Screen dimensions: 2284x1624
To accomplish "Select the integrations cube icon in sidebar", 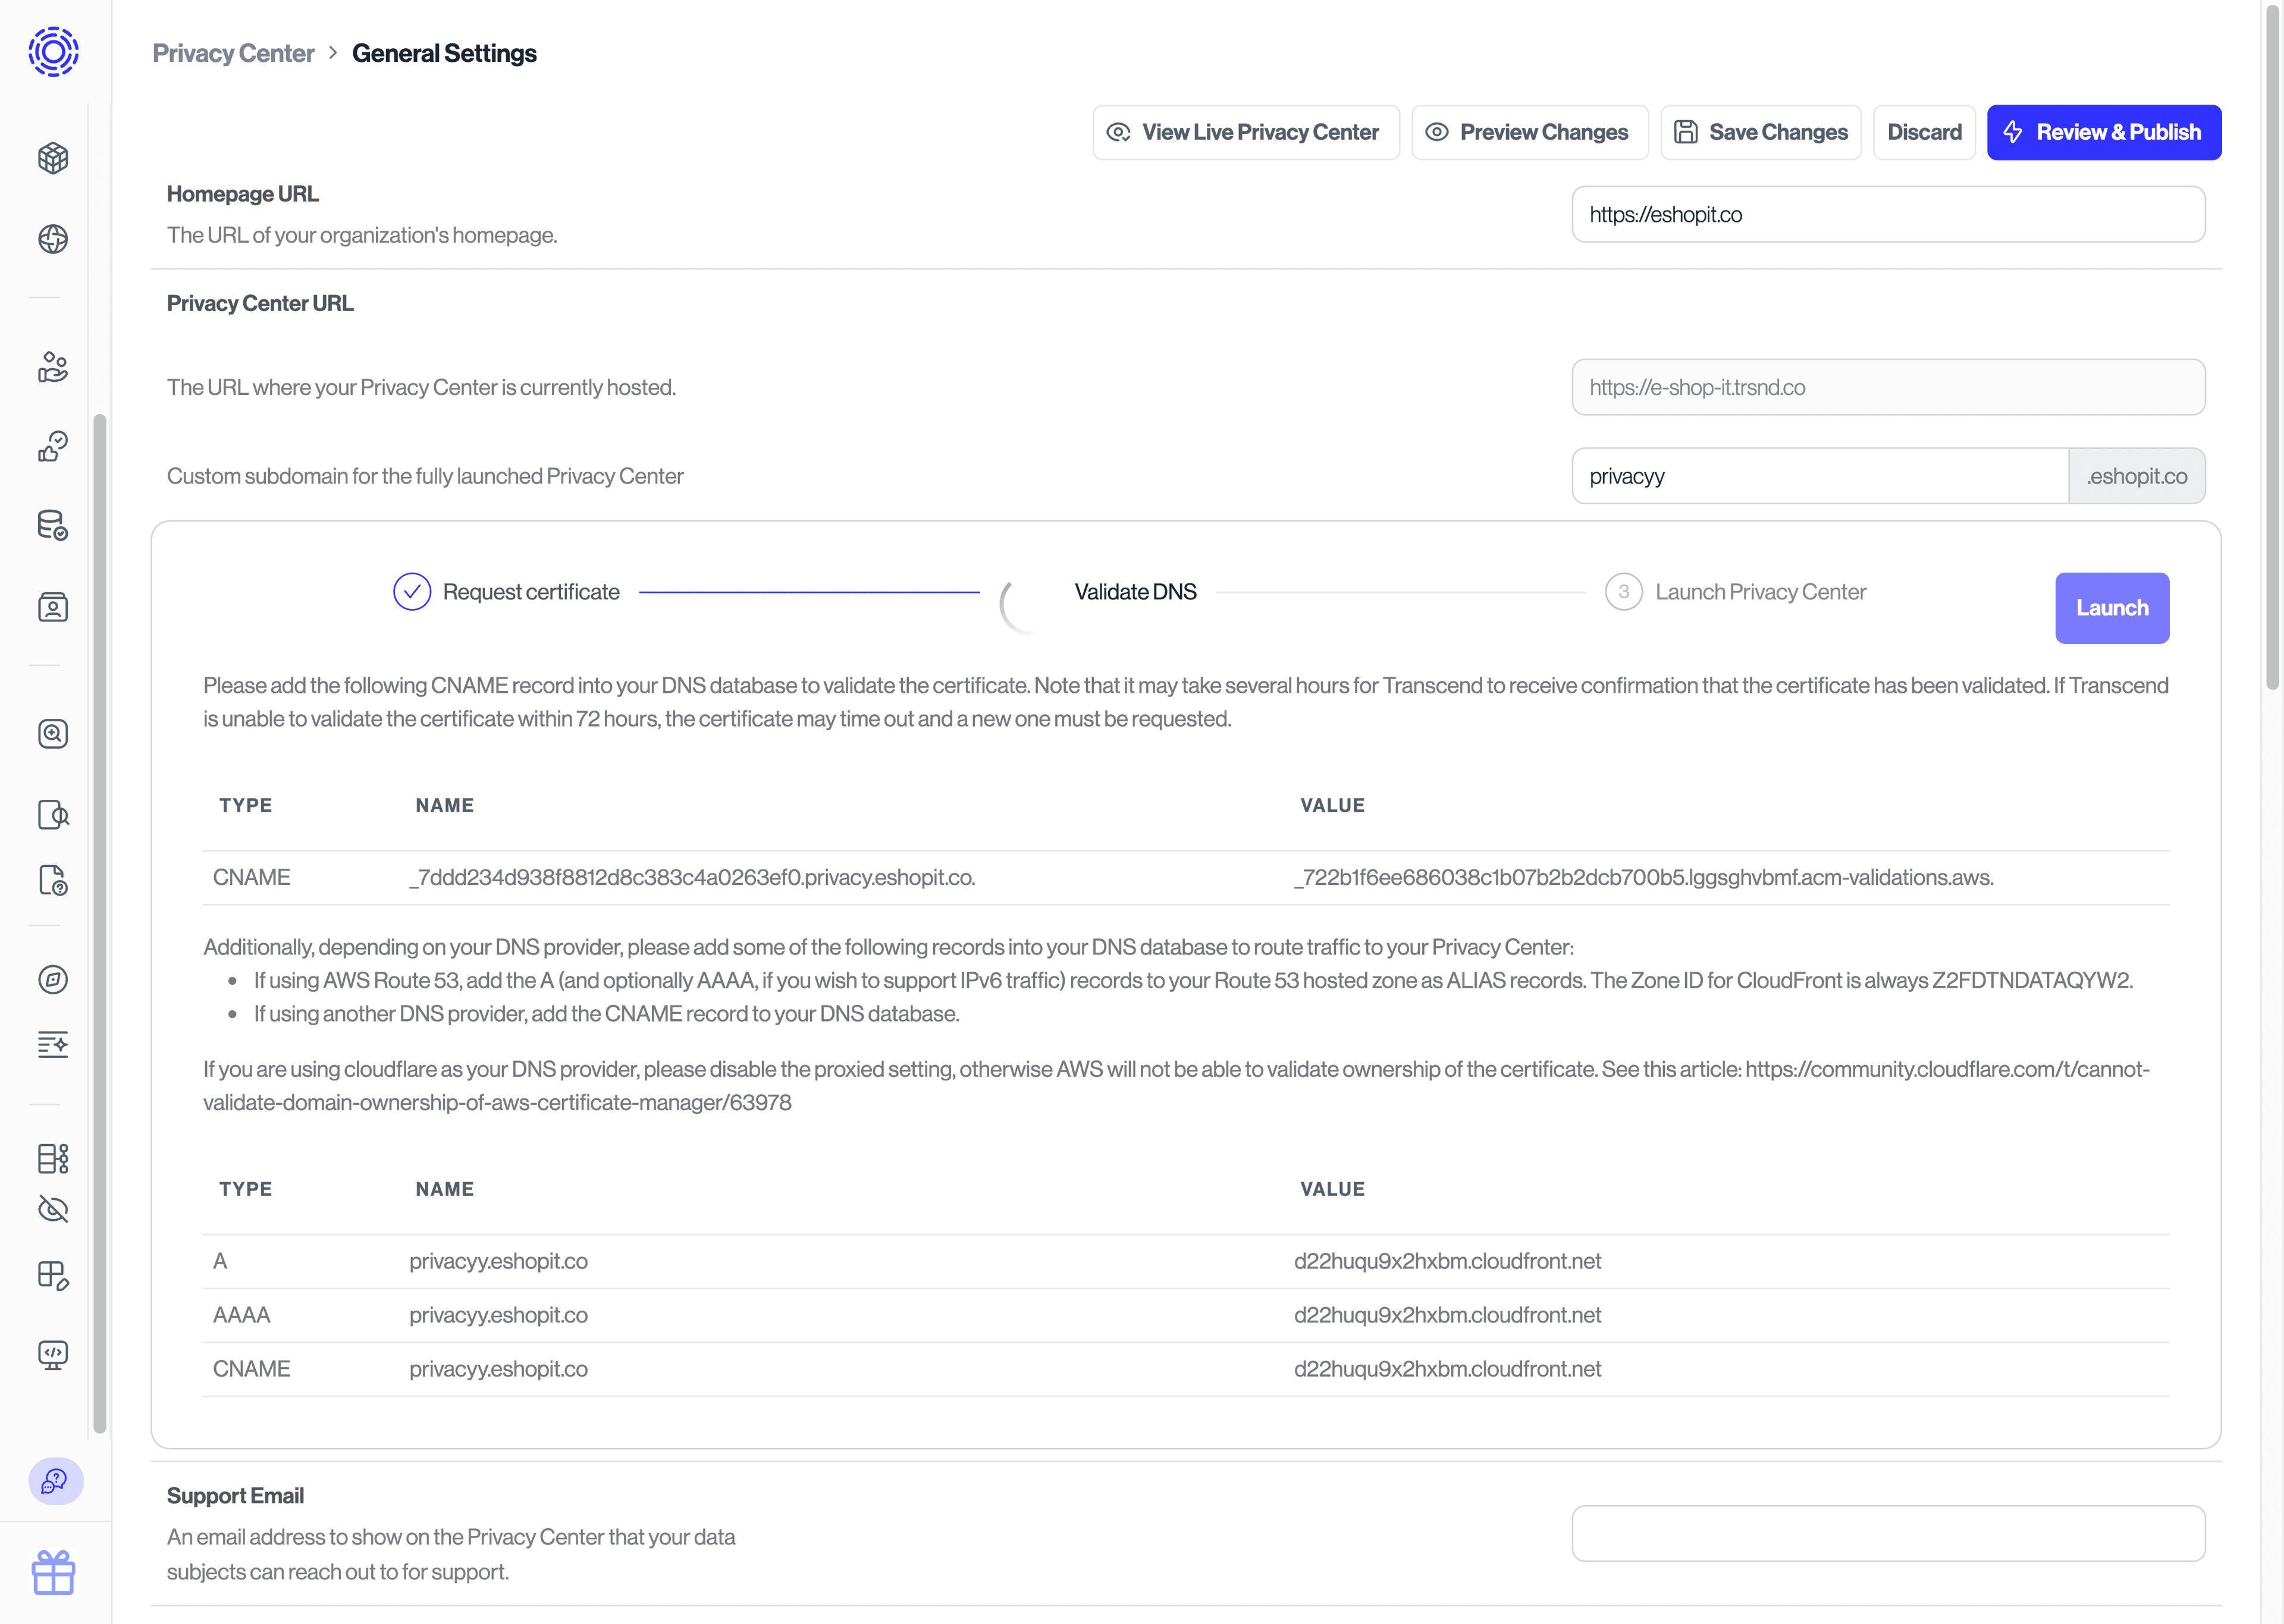I will point(52,158).
